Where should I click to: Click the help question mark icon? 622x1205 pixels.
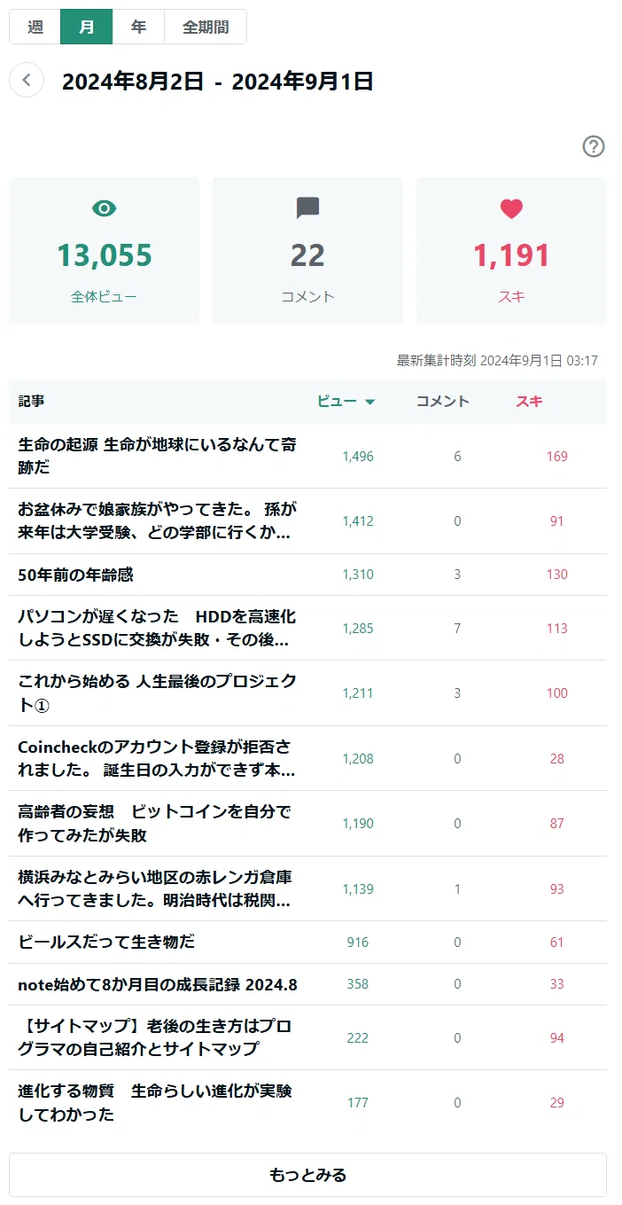click(x=594, y=146)
